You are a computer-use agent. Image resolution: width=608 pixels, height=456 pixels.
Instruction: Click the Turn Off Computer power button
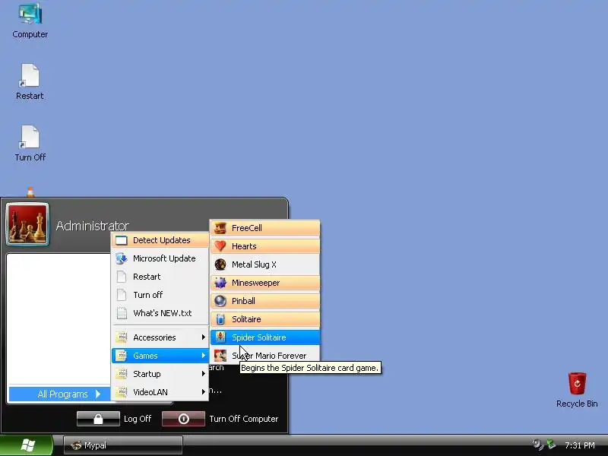[x=183, y=419]
